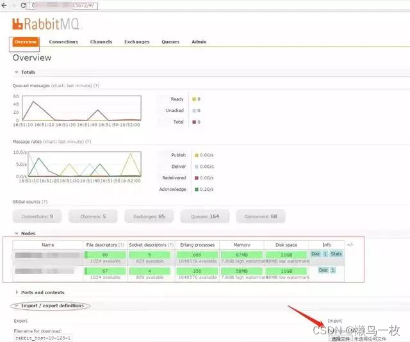Click the Memory column header
Screen dimensions: 410x342
point(242,245)
